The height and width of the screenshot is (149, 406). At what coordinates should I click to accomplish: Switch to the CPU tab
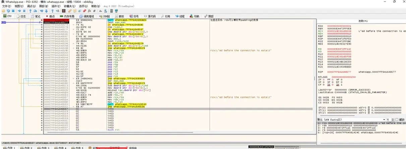pyautogui.click(x=8, y=16)
